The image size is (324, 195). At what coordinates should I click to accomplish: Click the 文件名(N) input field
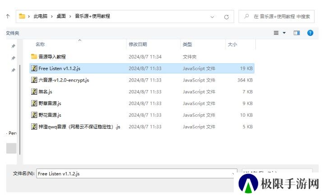137,173
